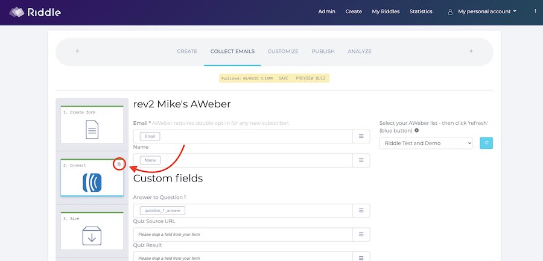This screenshot has width=543, height=261.
Task: Click the document icon in the Create form step
Action: click(x=92, y=130)
